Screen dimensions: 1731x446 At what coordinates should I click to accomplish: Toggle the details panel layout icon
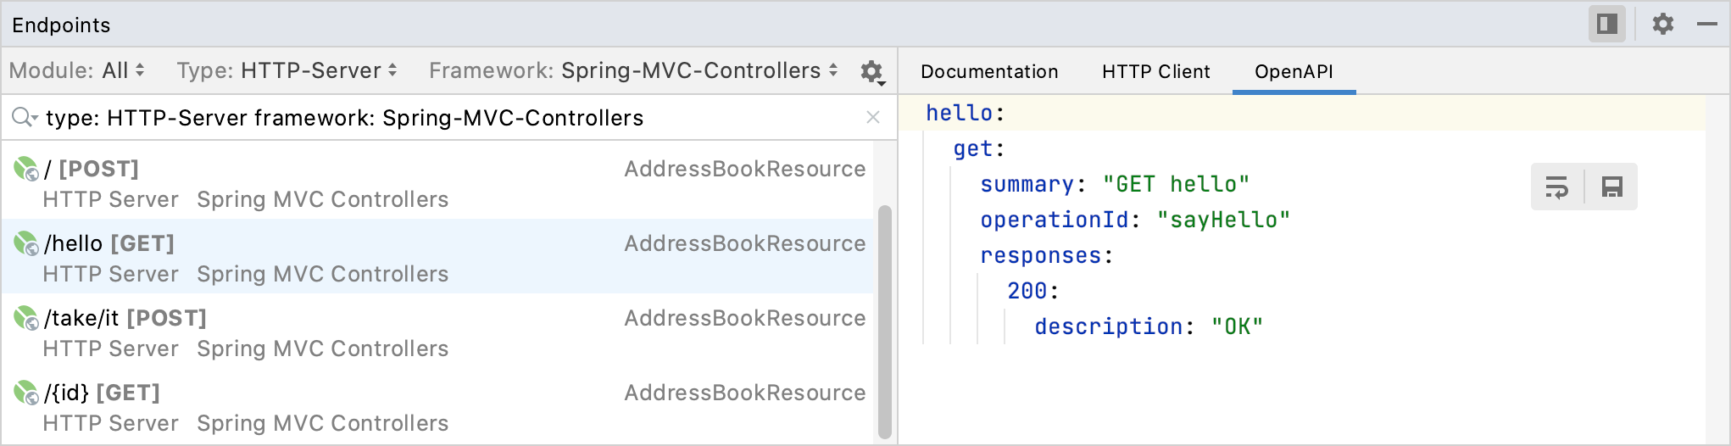pos(1606,24)
